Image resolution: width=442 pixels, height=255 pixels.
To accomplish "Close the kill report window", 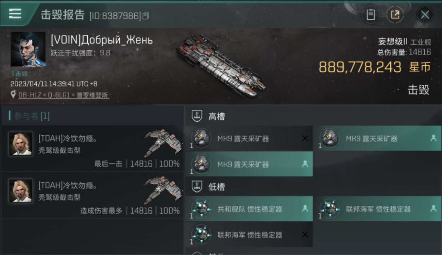I will [425, 15].
